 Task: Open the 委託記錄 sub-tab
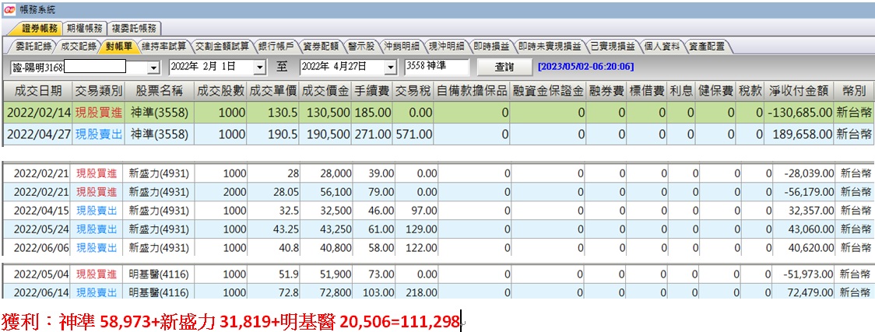(33, 46)
